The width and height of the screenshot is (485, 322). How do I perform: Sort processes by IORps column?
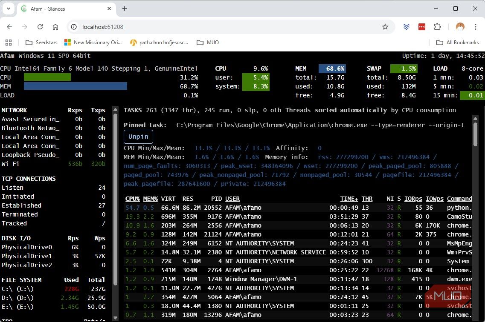point(413,199)
